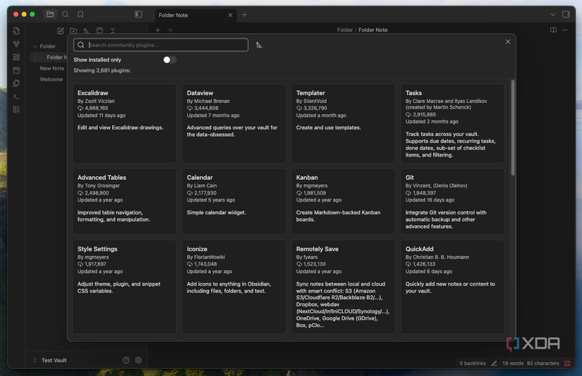Open the Advanced Tables plugin card
The width and height of the screenshot is (582, 376).
point(125,202)
